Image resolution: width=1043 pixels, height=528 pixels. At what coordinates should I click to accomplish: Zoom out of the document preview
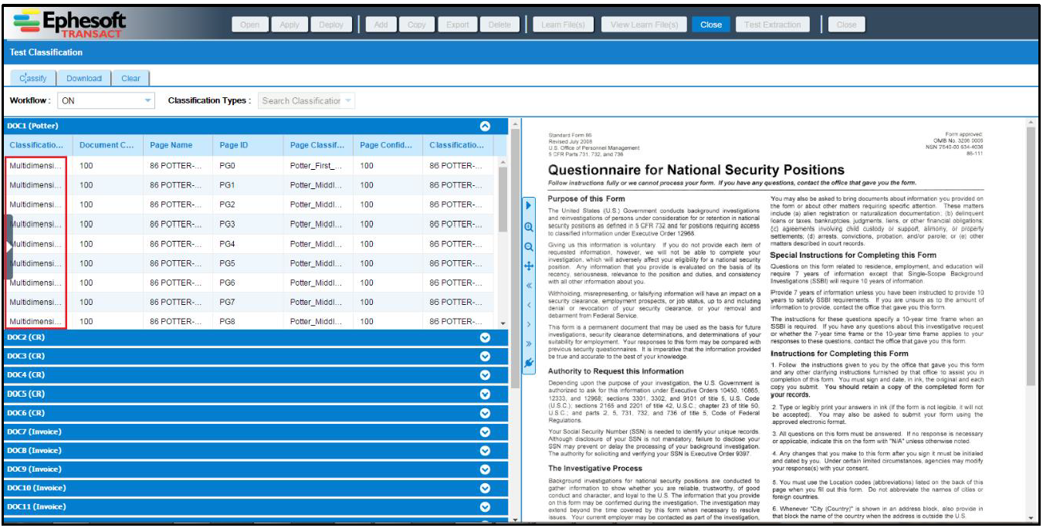529,246
